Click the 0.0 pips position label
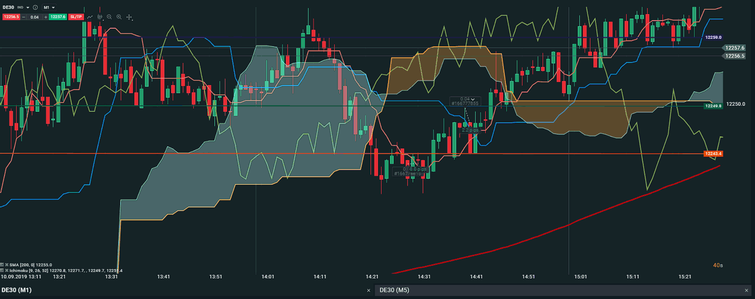Screen dimensions: 755x299 pos(418,169)
